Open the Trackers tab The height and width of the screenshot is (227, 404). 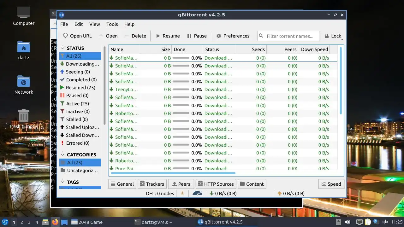coord(152,184)
